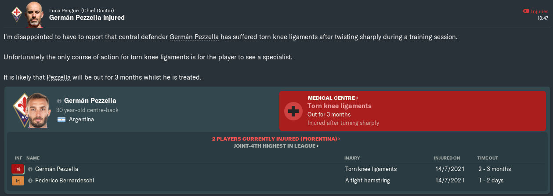The image size is (553, 196).
Task: Click the info icon in the Germán Pezzella table row
Action: coord(30,169)
